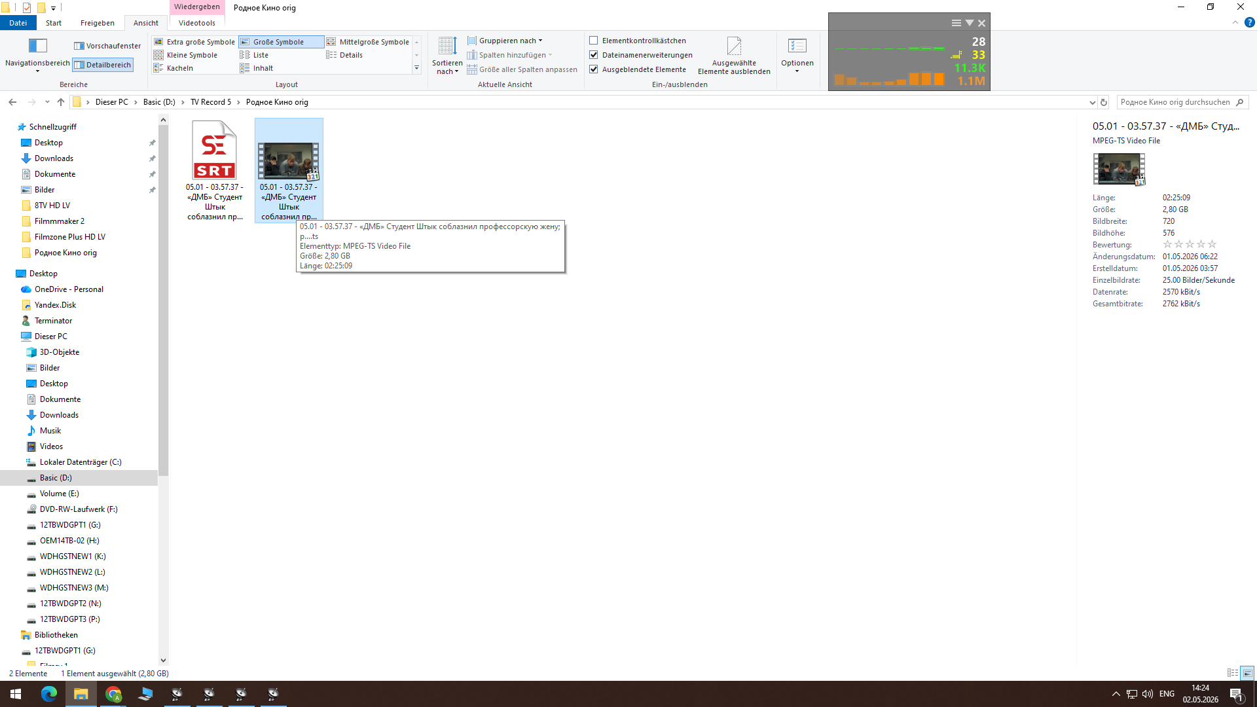Click the search field Родное Кино orig durchsuchen

pos(1176,102)
